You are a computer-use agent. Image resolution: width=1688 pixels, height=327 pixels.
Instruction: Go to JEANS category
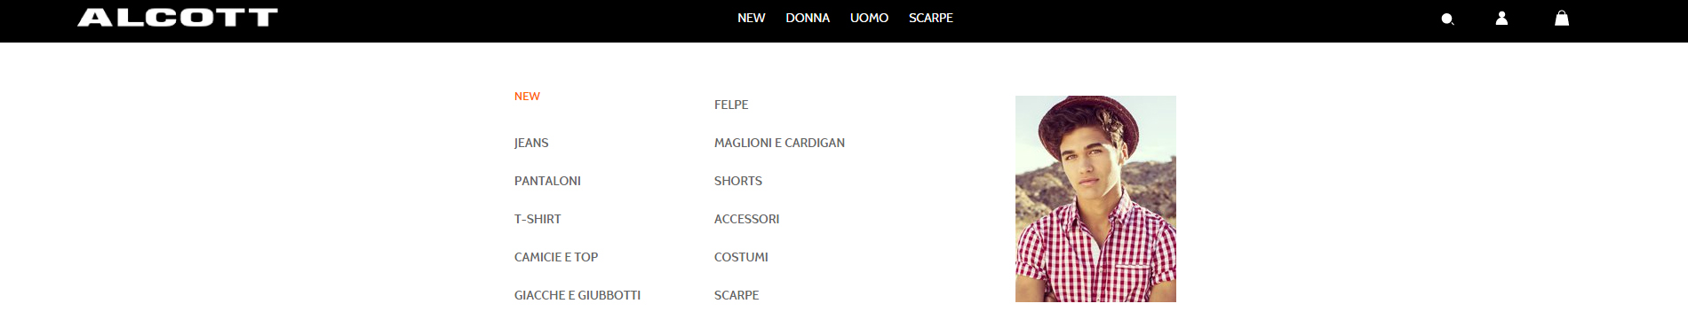(x=531, y=143)
